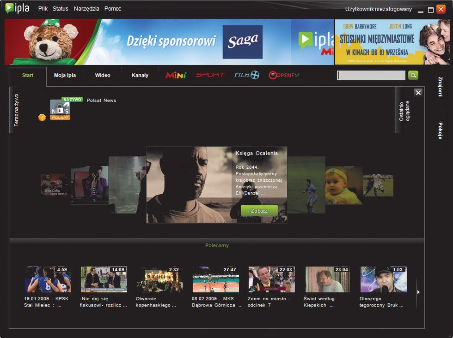Close the live panel with the X button

click(418, 93)
